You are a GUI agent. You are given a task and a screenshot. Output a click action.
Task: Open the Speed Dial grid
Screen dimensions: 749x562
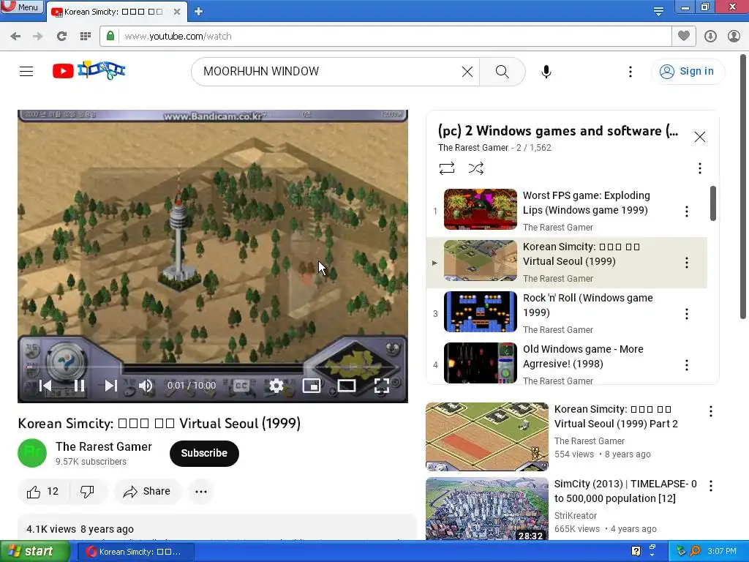click(x=86, y=37)
